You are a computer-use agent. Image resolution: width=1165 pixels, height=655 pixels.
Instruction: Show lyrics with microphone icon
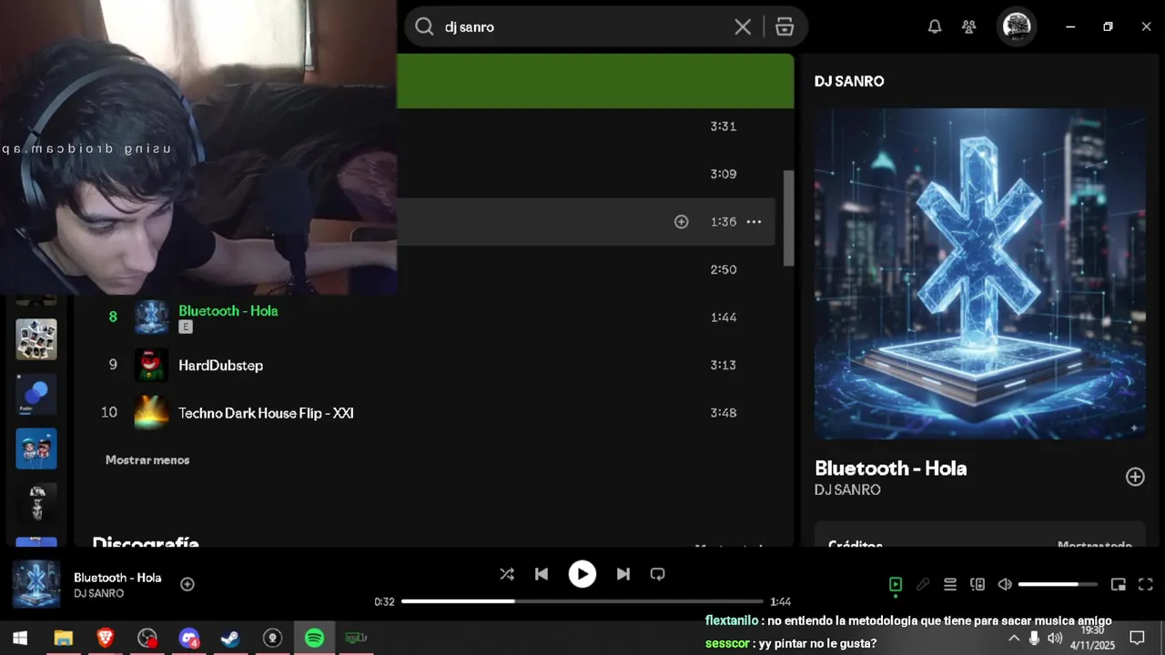923,584
